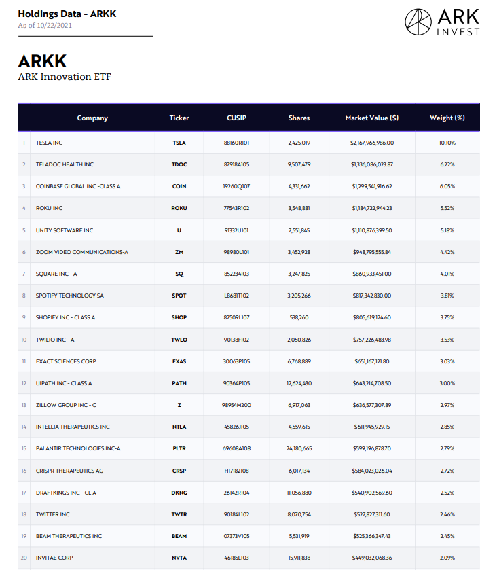Select CUSIP 88160R101
This screenshot has height=570, width=497.
point(236,143)
